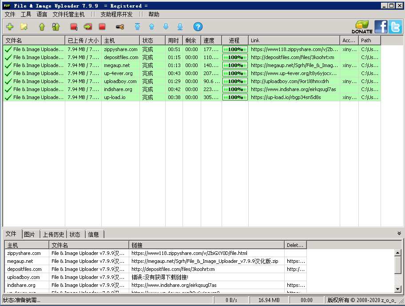405x306 pixels.
Task: Click the checkmark icon of zippyshare.com row
Action: pyautogui.click(x=8, y=49)
